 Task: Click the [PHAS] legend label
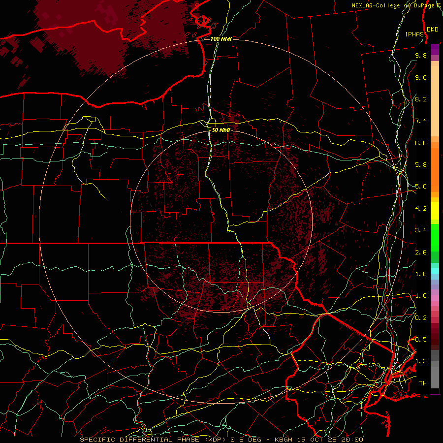click(x=416, y=34)
